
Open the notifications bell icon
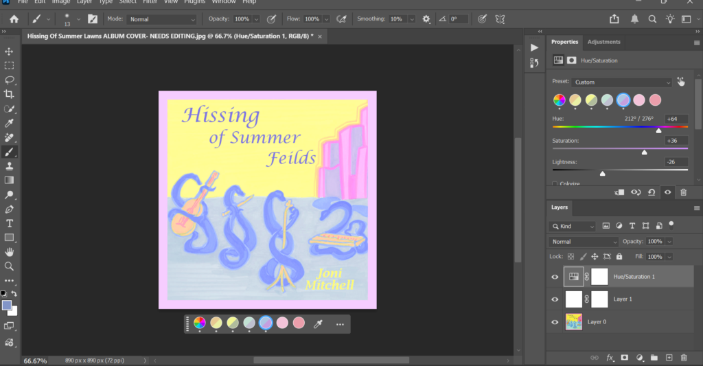[x=634, y=19]
